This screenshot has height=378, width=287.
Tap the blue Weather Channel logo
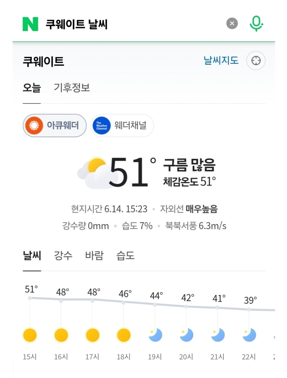(102, 125)
